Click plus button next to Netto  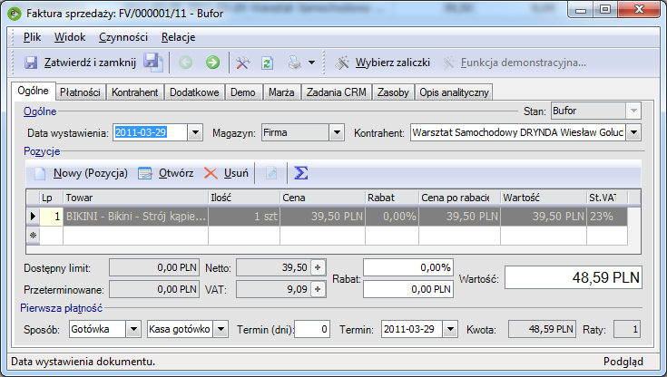[x=318, y=267]
